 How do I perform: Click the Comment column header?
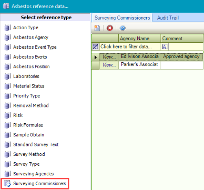(182, 39)
